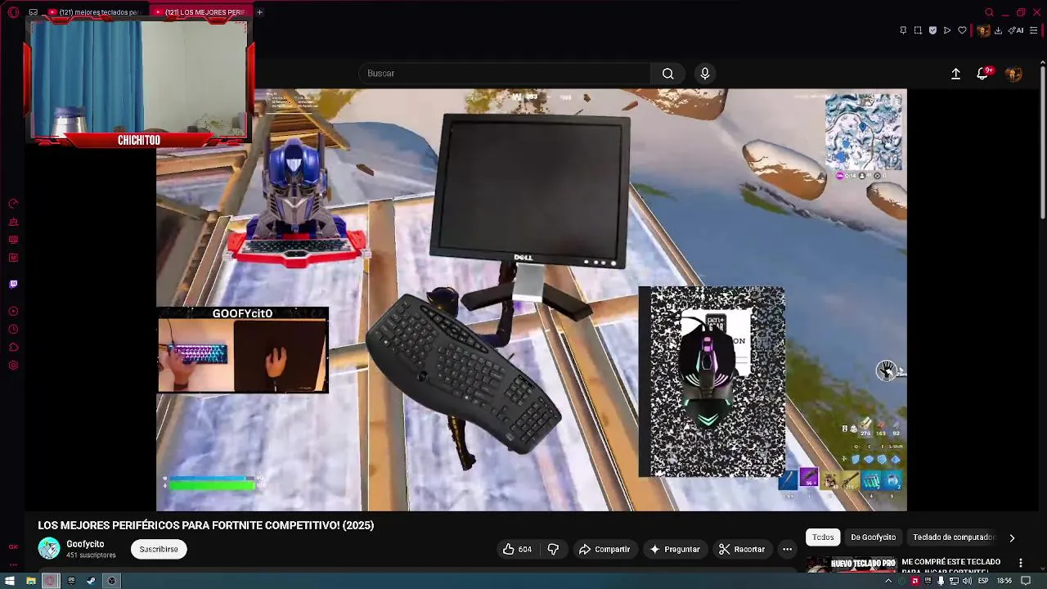1047x589 pixels.
Task: Open YouTube notifications bell
Action: (983, 74)
